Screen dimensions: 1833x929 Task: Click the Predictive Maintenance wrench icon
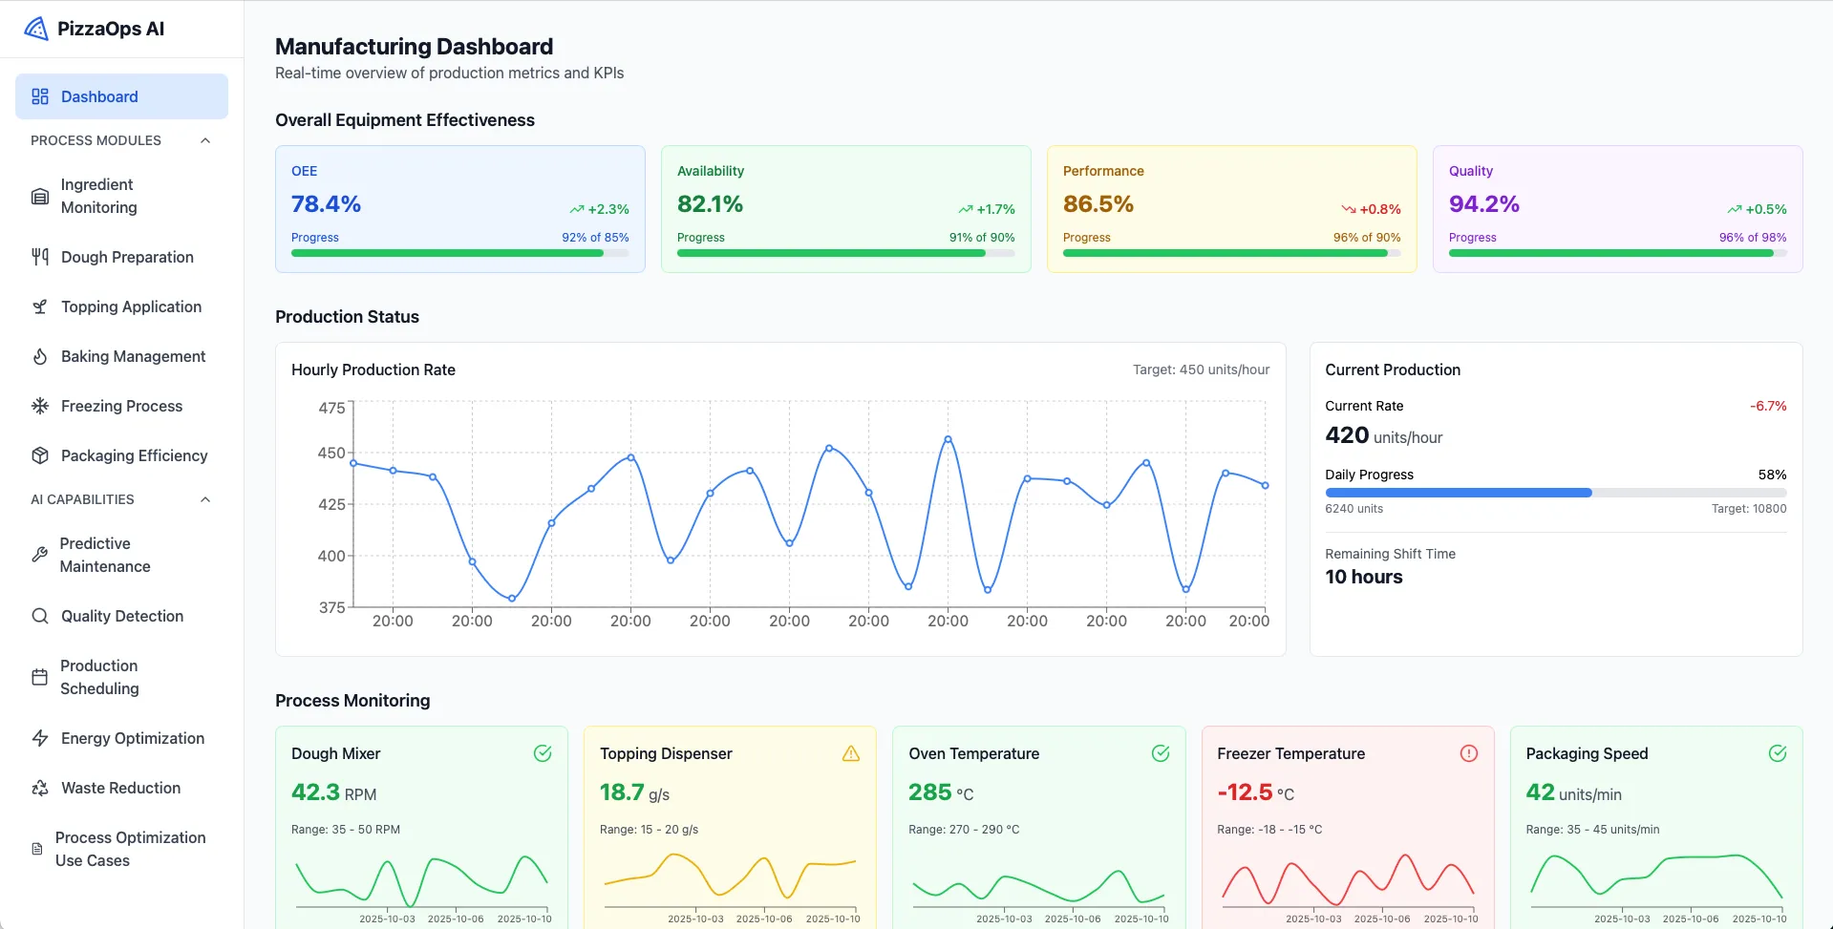pos(39,555)
